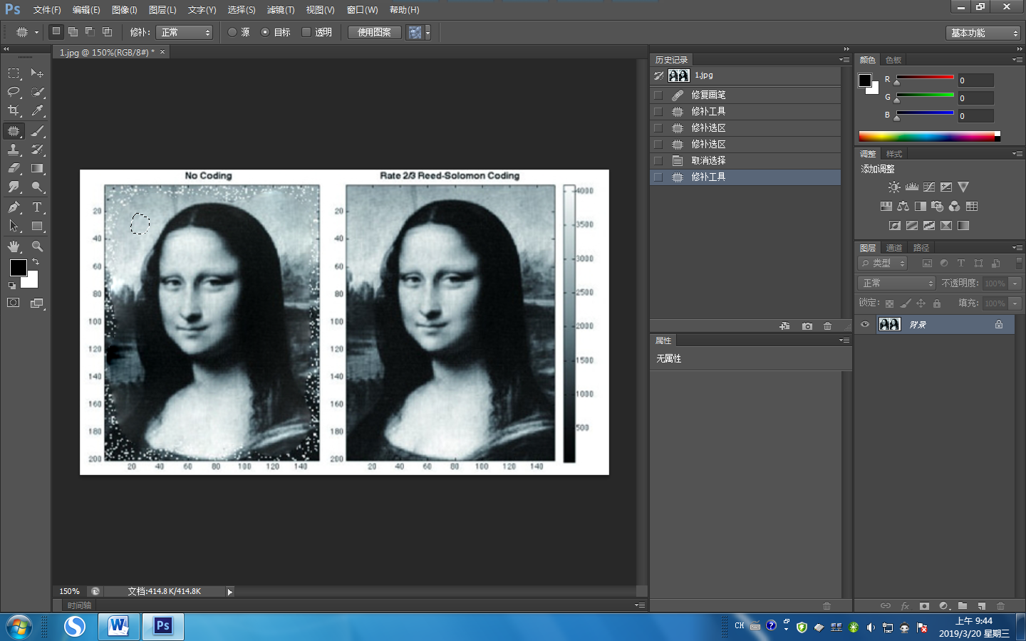Screen dimensions: 1026x641
Task: Switch to the 色板 tab
Action: (x=893, y=60)
